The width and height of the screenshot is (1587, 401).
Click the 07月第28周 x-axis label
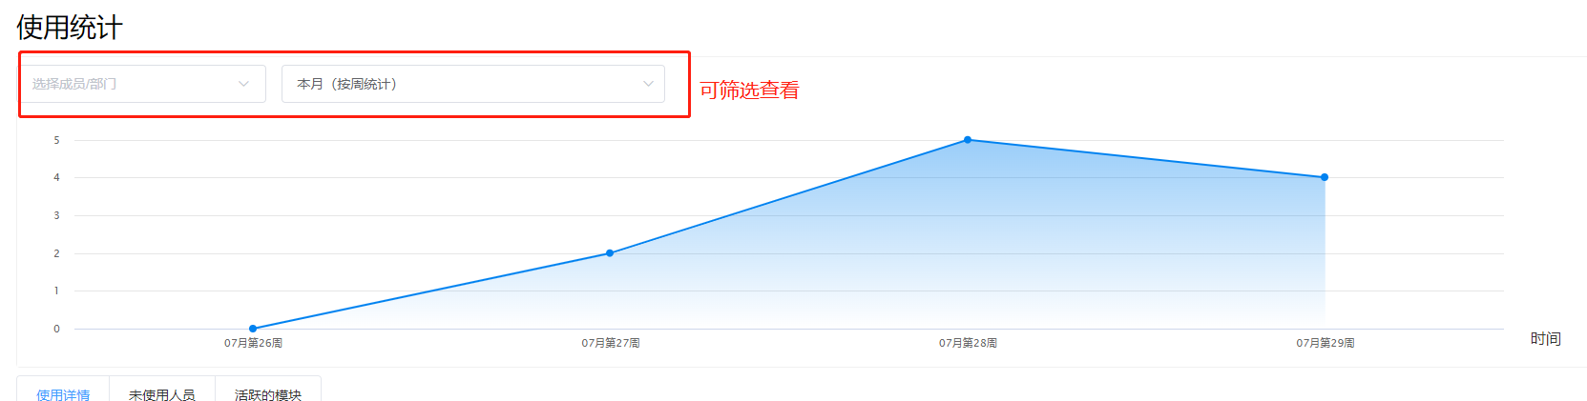click(x=968, y=343)
